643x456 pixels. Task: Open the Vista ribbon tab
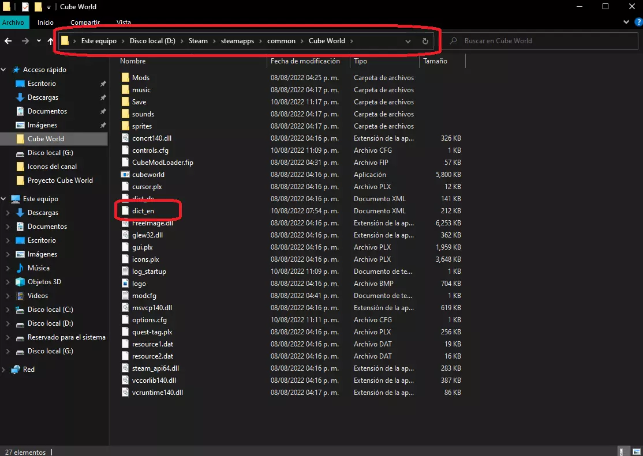pos(124,22)
